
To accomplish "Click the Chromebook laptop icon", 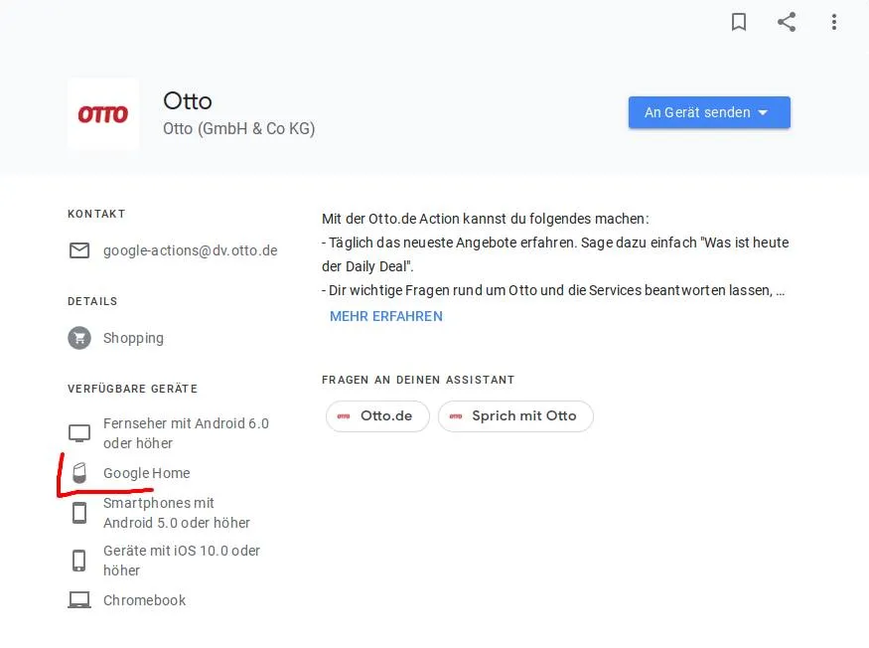I will click(x=79, y=600).
